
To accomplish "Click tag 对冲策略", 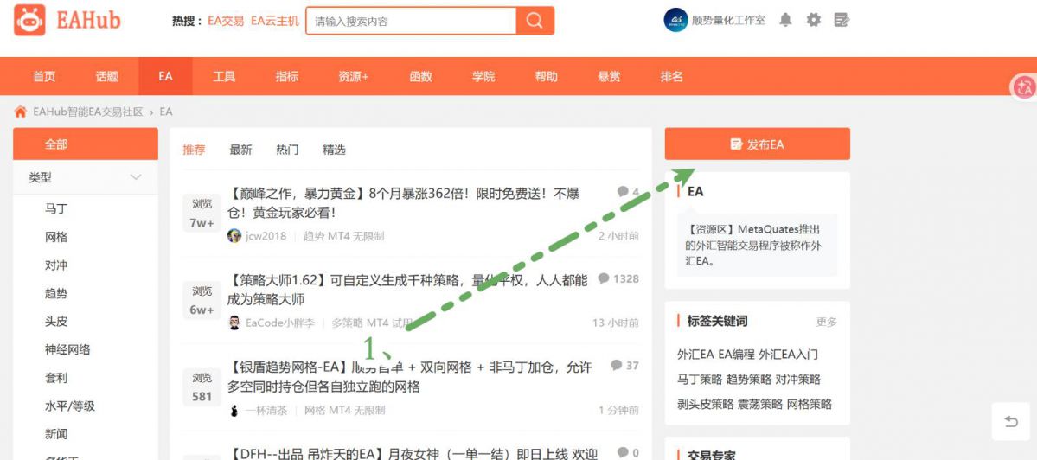I will point(797,380).
